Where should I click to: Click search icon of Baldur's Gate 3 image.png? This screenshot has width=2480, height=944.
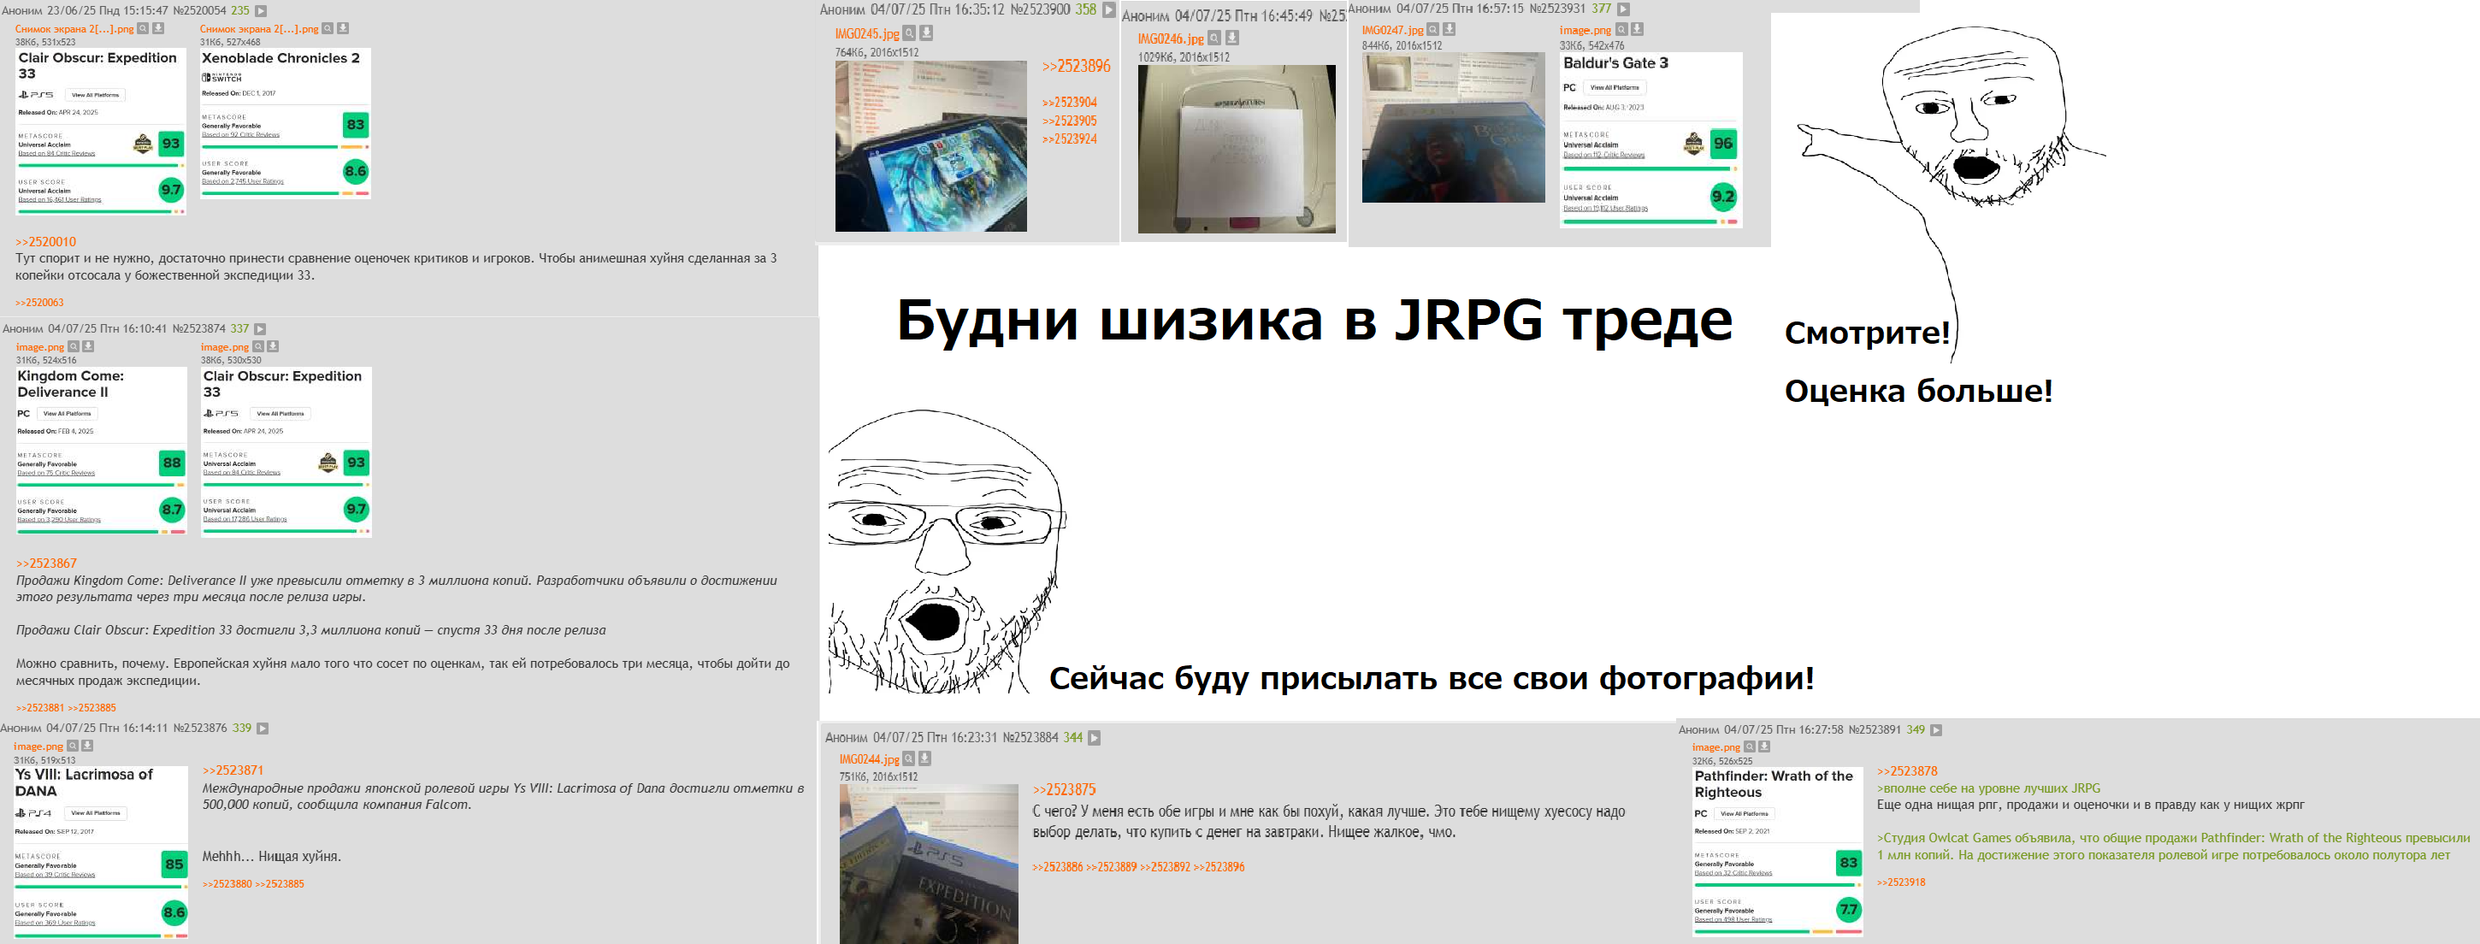(1621, 30)
